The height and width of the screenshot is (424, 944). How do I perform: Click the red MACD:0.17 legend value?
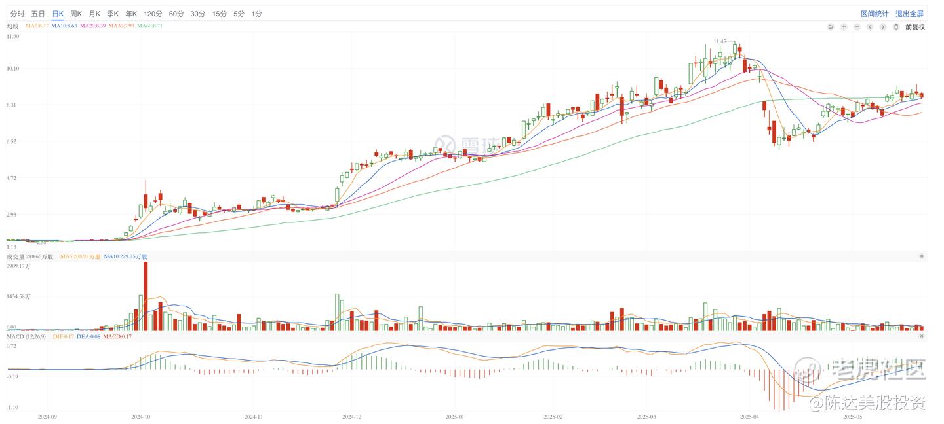117,336
